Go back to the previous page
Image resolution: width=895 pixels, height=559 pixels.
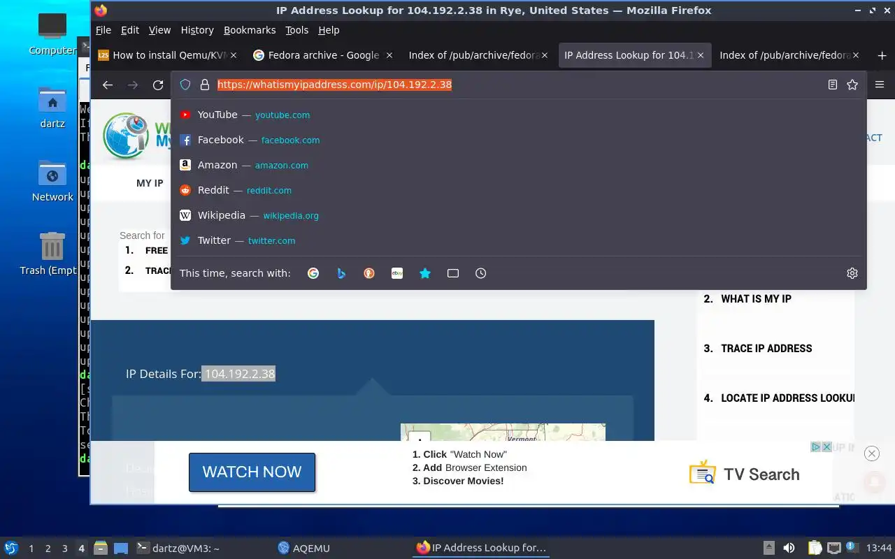[x=107, y=85]
